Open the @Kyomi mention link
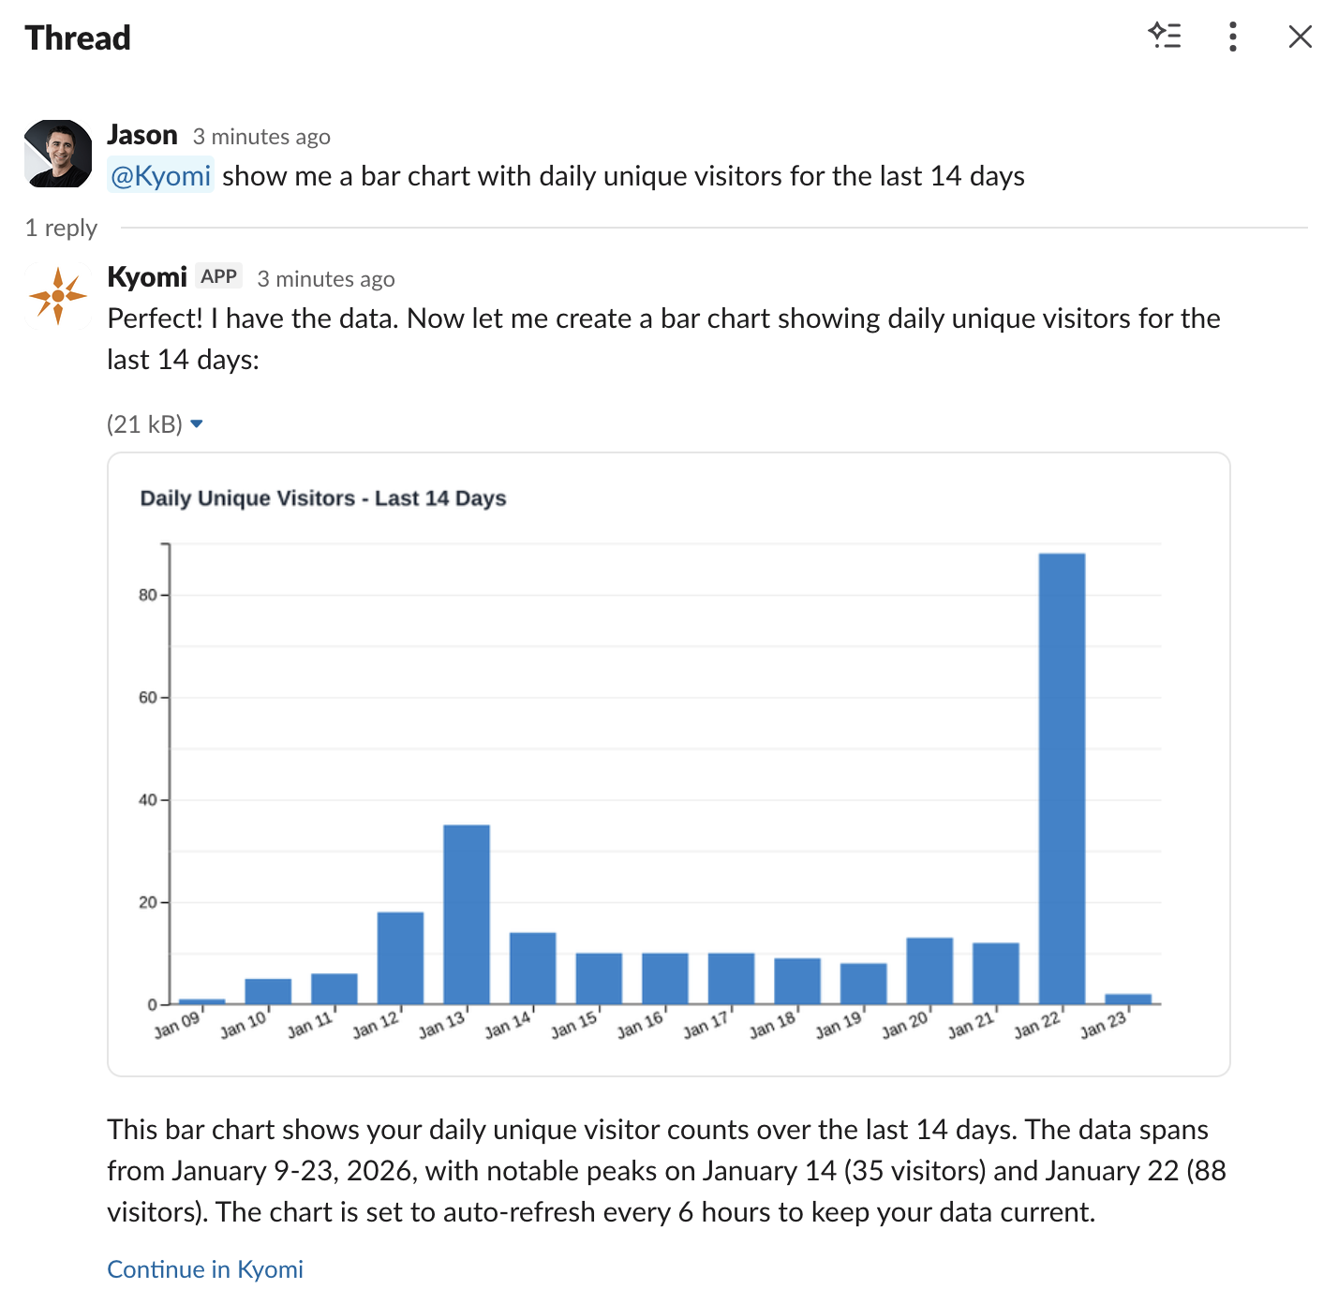The image size is (1338, 1304). pyautogui.click(x=160, y=175)
